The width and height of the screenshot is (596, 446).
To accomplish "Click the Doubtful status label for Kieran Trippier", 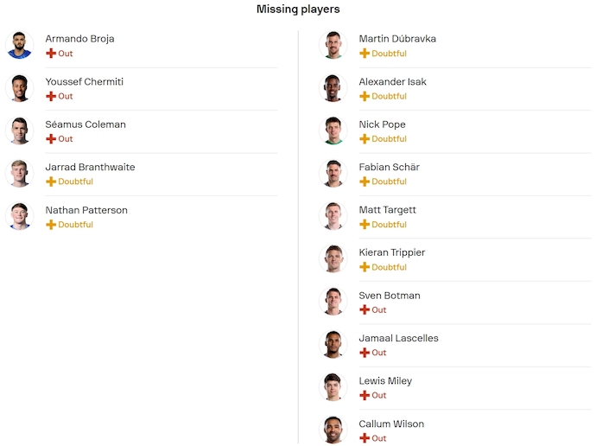I will point(389,267).
